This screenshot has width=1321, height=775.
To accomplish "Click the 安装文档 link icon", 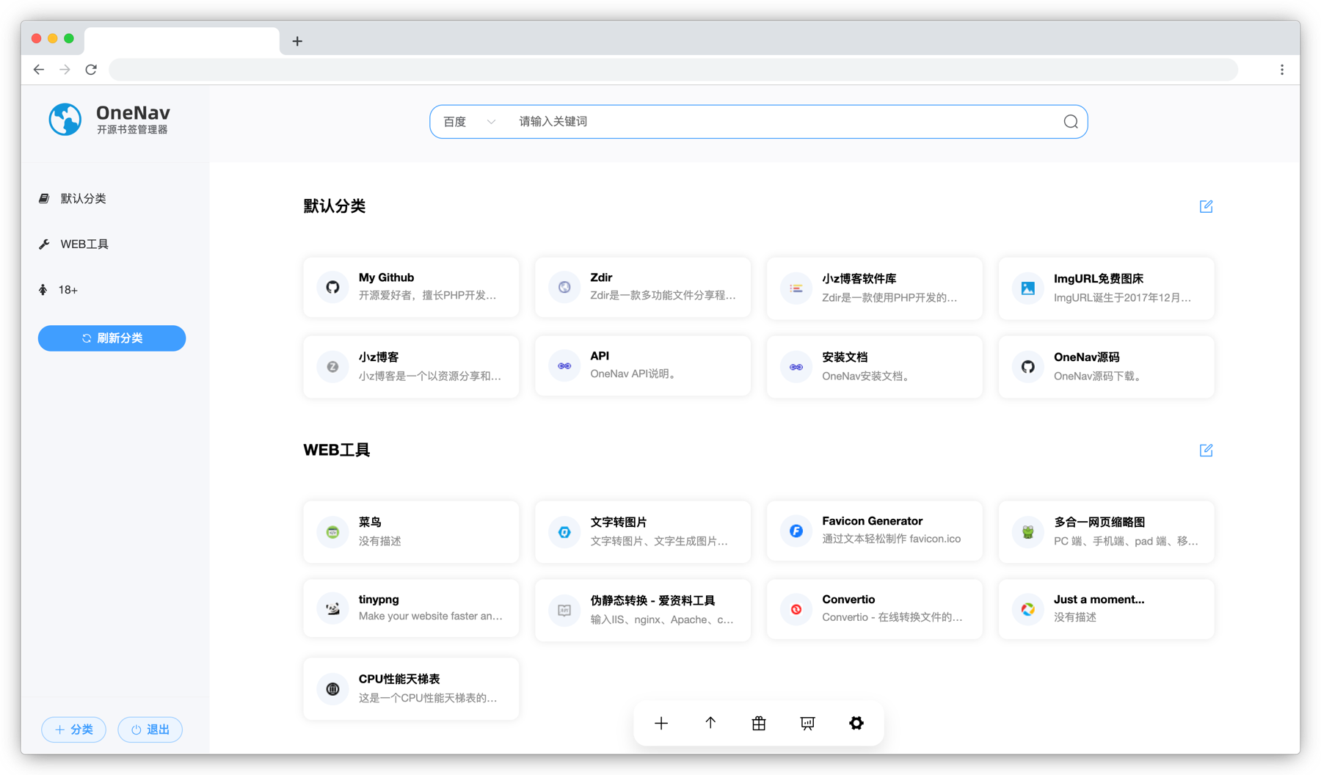I will (x=796, y=366).
